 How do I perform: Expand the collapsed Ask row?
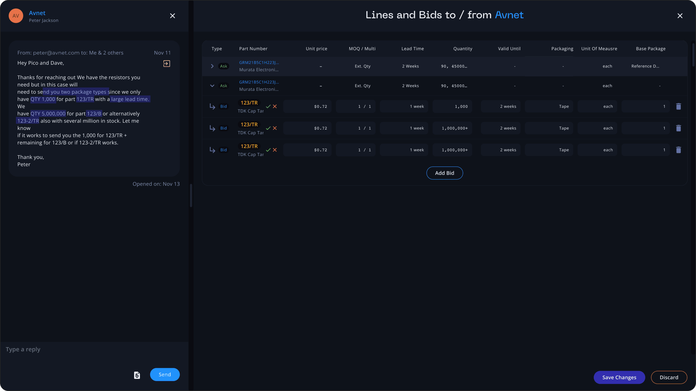[212, 66]
